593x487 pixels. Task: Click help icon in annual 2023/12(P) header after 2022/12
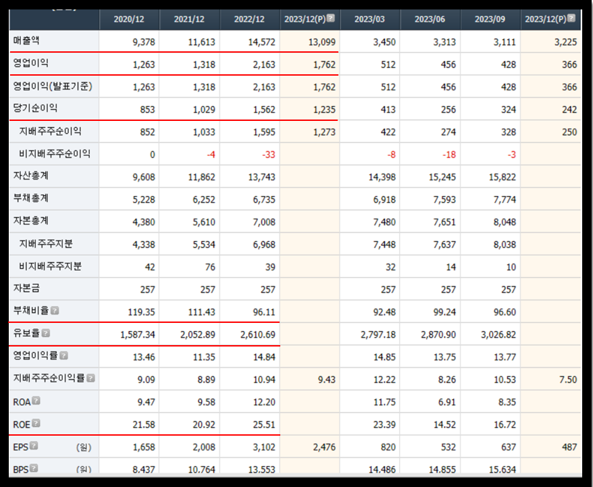(331, 18)
